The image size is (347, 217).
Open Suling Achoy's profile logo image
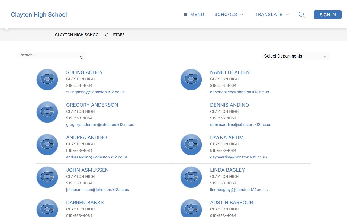(47, 79)
